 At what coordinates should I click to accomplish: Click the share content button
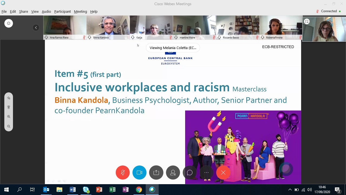pyautogui.click(x=156, y=173)
